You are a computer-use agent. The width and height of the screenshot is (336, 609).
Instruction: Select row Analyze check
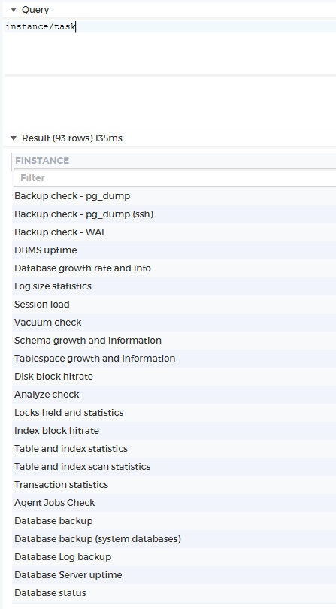click(174, 395)
